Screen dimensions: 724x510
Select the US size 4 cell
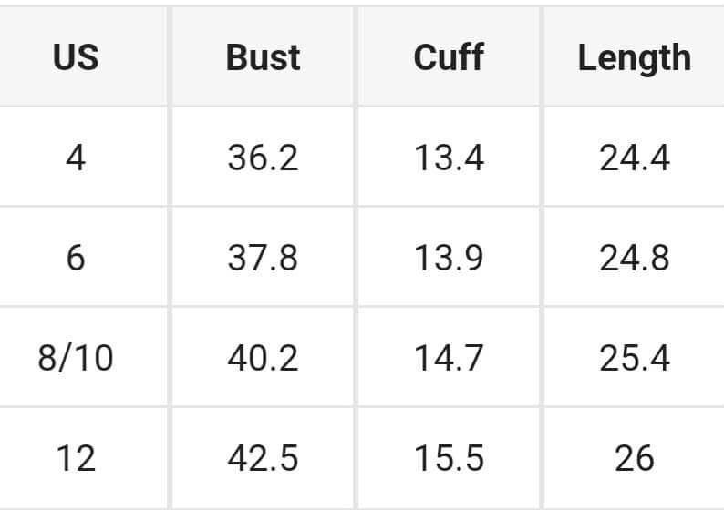point(76,158)
